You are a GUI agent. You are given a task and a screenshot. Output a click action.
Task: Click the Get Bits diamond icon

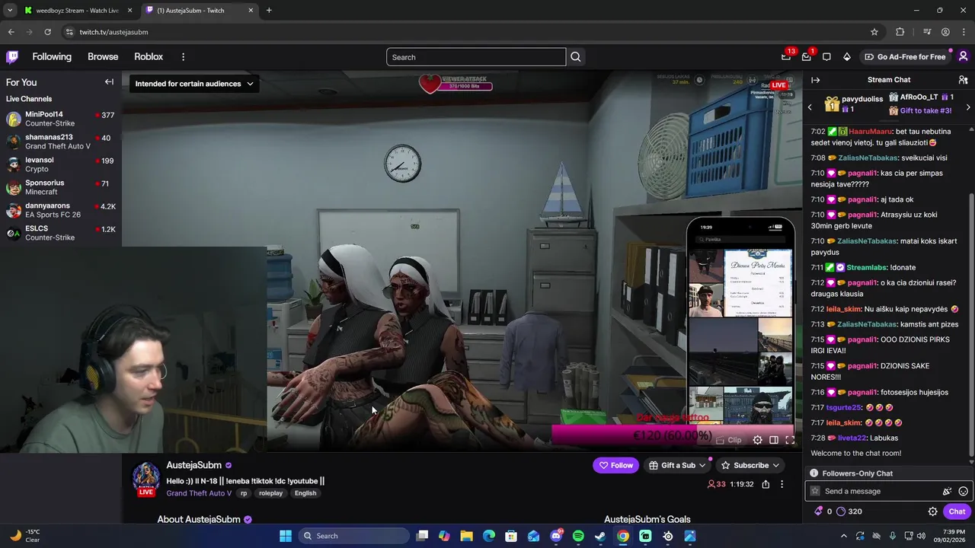(846, 57)
